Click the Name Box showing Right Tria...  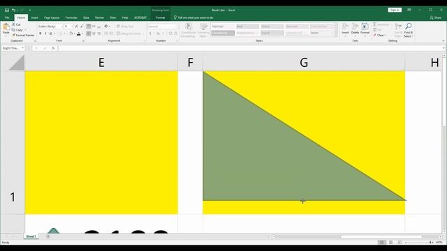[11, 48]
